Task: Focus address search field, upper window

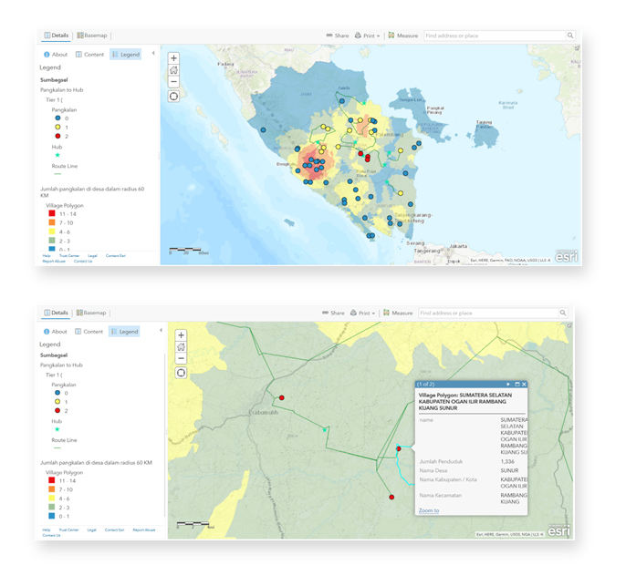Action: (495, 36)
